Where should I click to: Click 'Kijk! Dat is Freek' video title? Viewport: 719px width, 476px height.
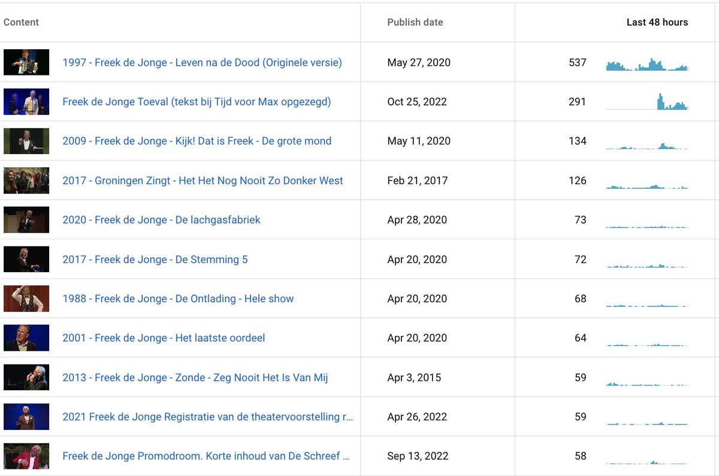[x=197, y=141]
